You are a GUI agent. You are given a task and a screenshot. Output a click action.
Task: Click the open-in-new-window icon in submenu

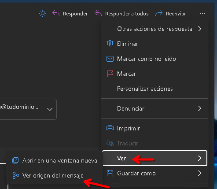point(15,160)
